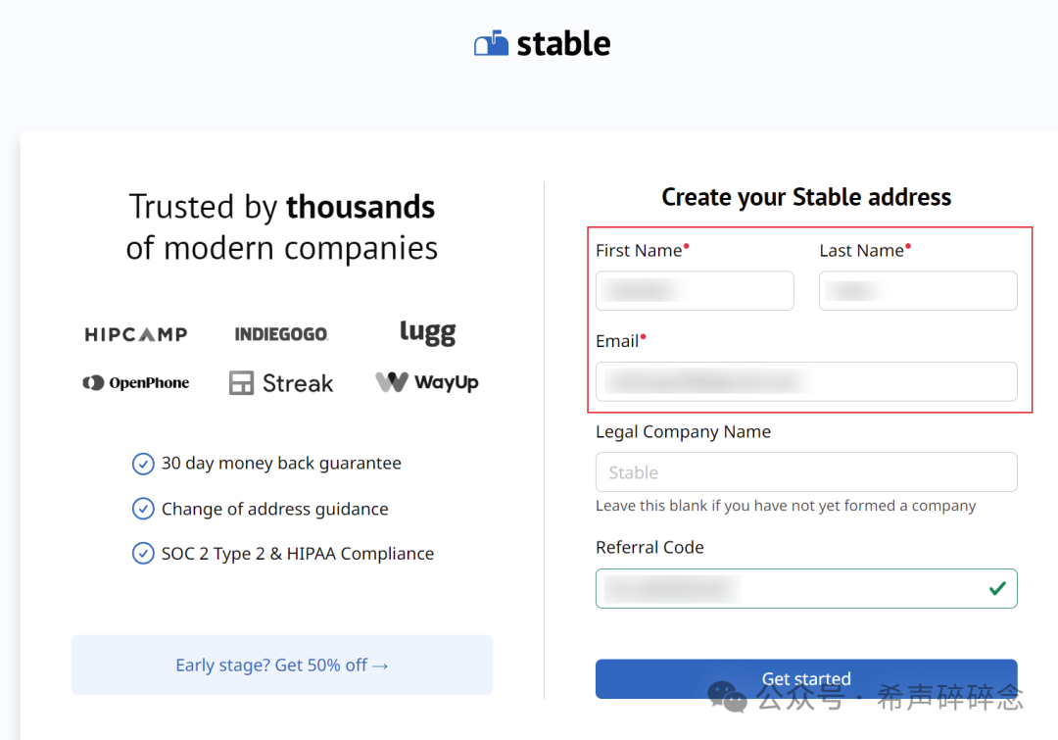
Task: Click the 30 day money back checkmark
Action: pyautogui.click(x=143, y=464)
